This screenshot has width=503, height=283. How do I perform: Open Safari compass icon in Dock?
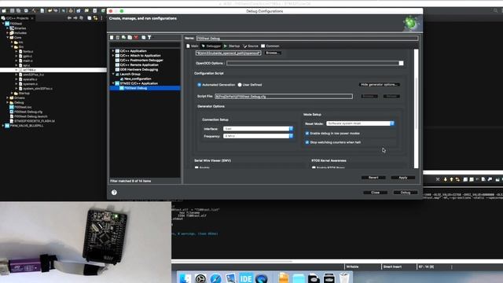pos(215,277)
